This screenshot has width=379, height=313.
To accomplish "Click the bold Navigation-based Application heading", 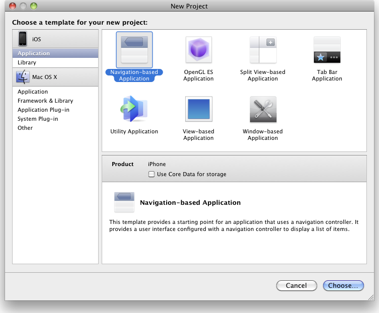I will click(190, 202).
